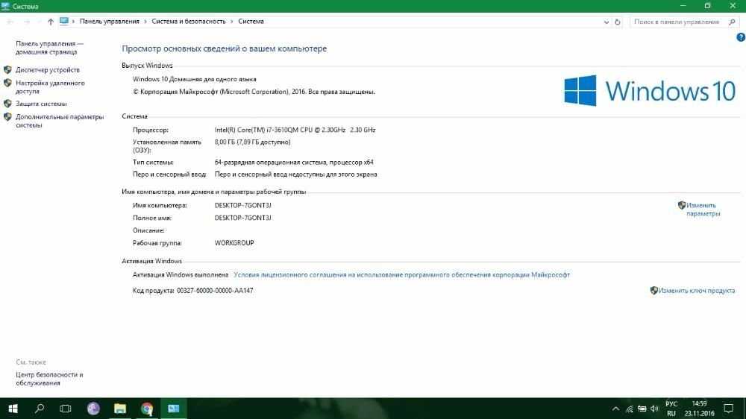Open remote access settings (Настройка удаленного доступа)
This screenshot has height=419, width=746.
click(x=50, y=87)
